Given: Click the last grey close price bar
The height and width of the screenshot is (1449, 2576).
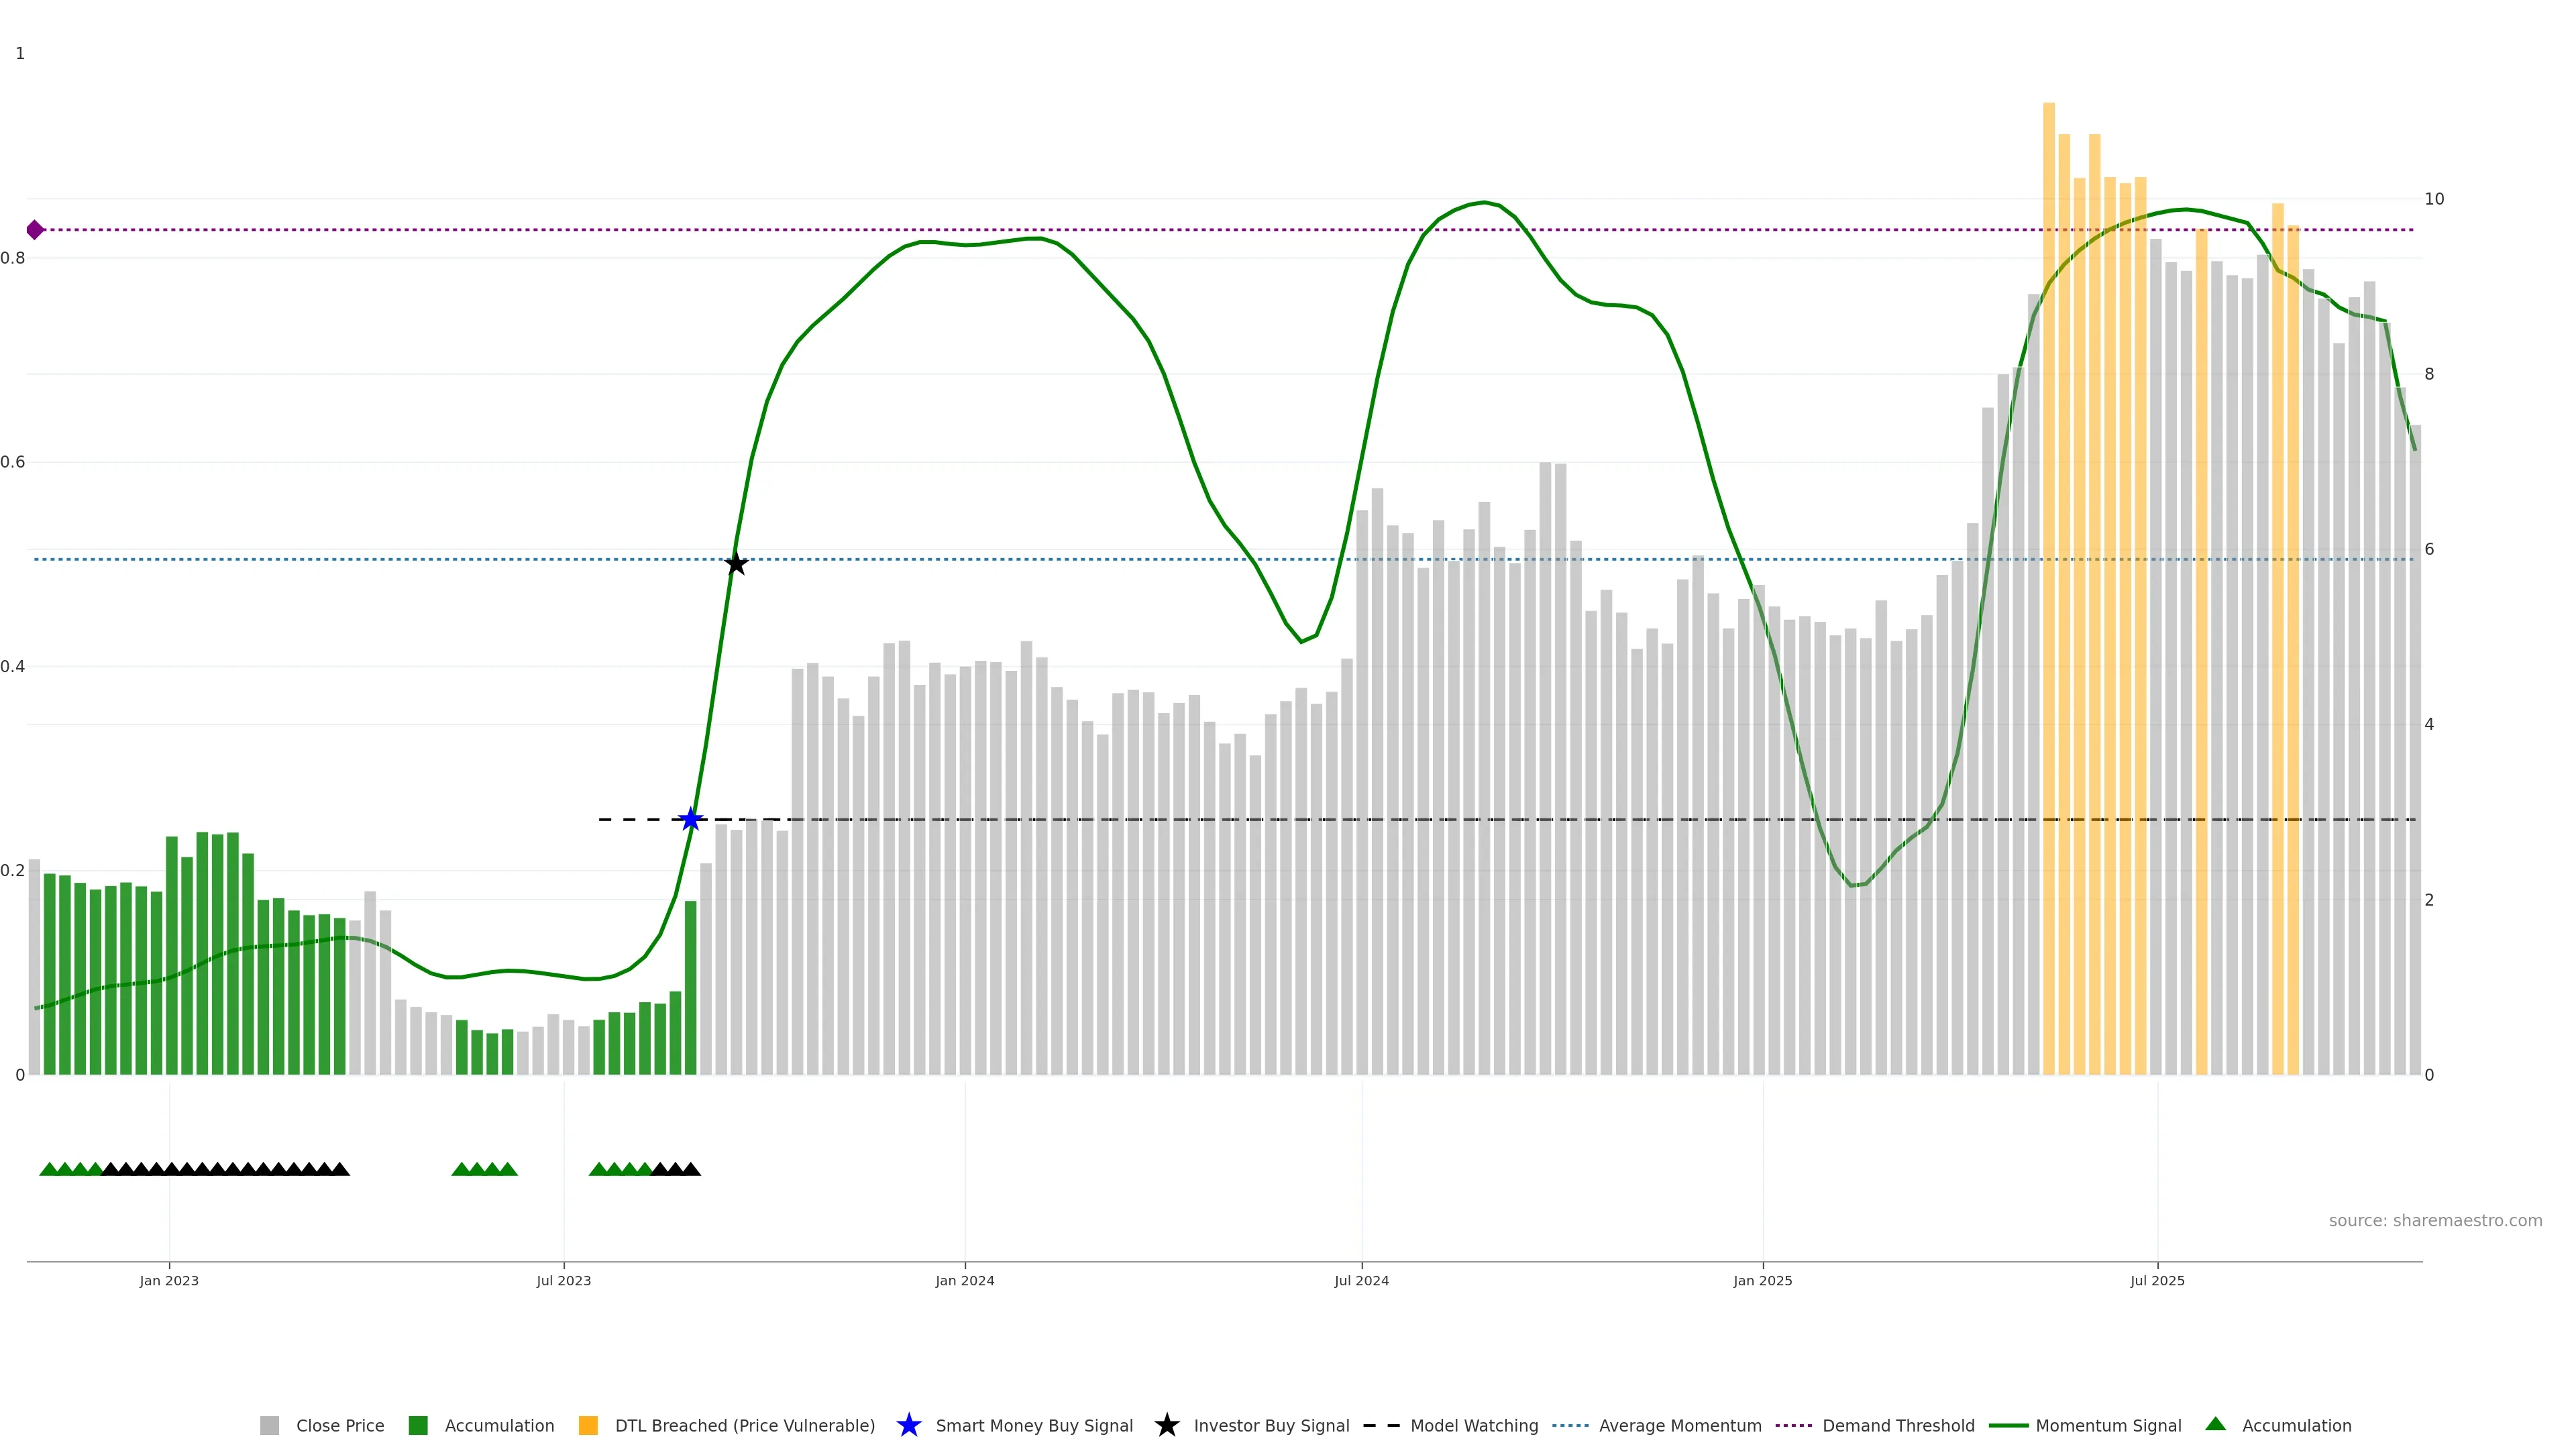Looking at the screenshot, I should [2415, 750].
